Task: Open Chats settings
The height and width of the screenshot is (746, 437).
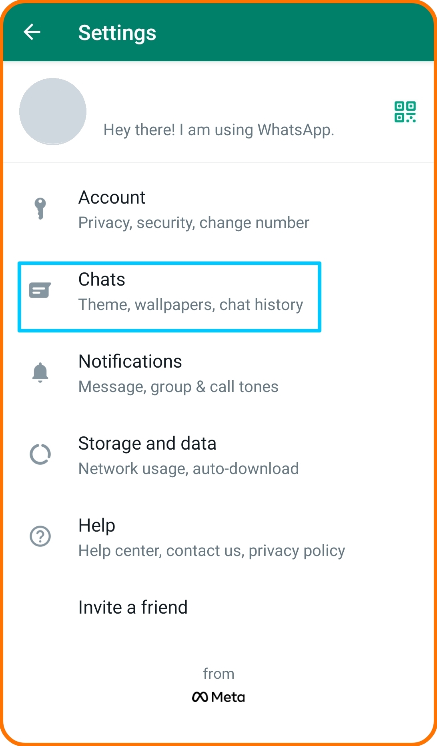Action: coord(218,291)
